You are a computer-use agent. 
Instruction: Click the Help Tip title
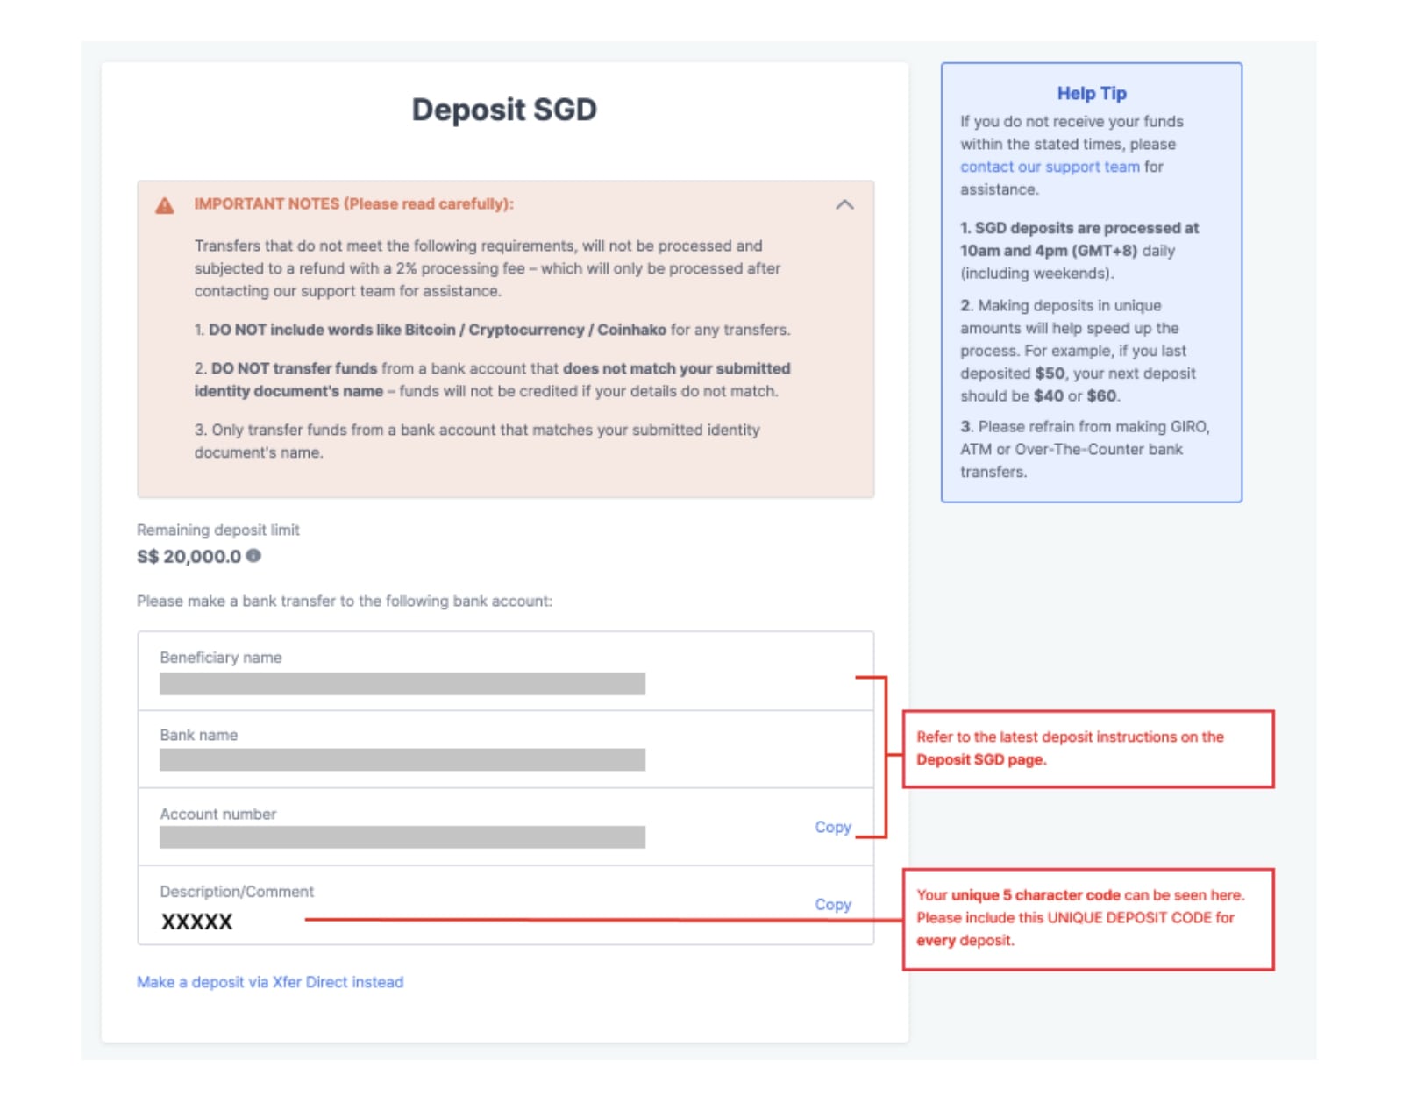click(x=1092, y=93)
